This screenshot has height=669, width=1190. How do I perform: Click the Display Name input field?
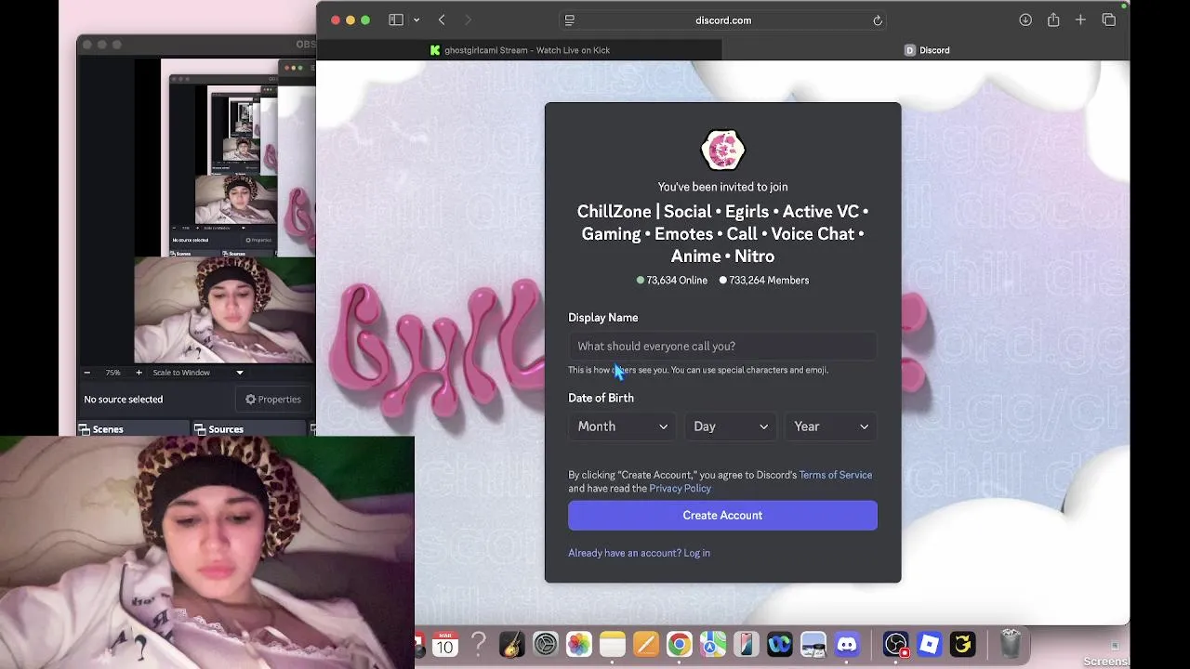tap(722, 346)
